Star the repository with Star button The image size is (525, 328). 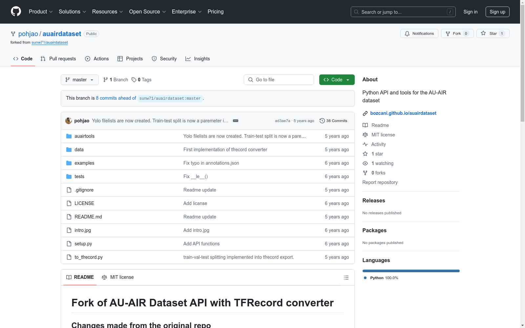493,33
